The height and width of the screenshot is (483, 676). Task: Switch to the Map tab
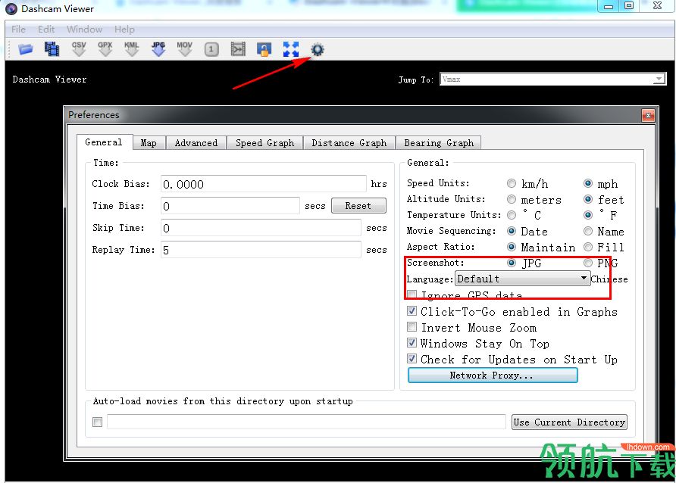click(x=149, y=143)
